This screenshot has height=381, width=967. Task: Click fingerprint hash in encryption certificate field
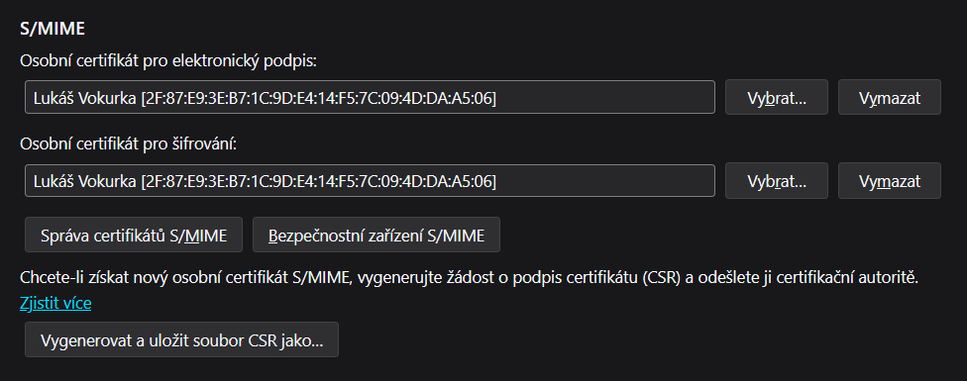tap(318, 181)
